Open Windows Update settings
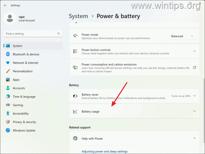The image size is (205, 154). coord(33,130)
